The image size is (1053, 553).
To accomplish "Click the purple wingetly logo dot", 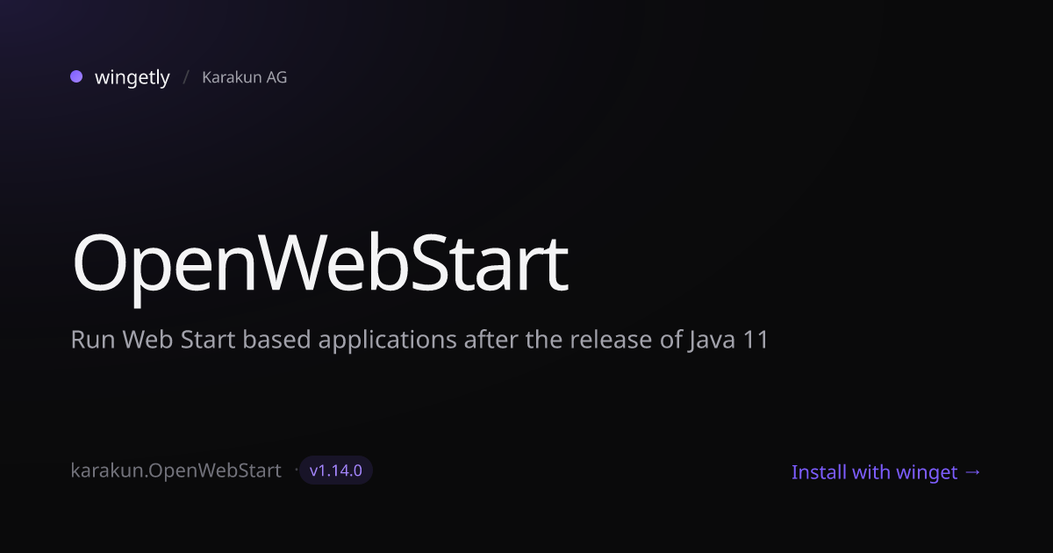I will (x=76, y=76).
